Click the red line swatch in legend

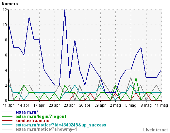[7, 121]
